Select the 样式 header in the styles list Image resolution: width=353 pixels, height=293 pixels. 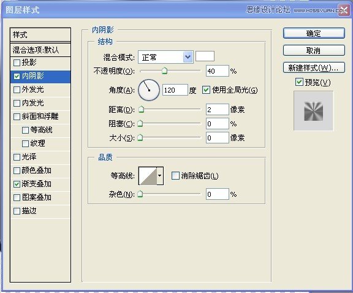click(x=40, y=35)
